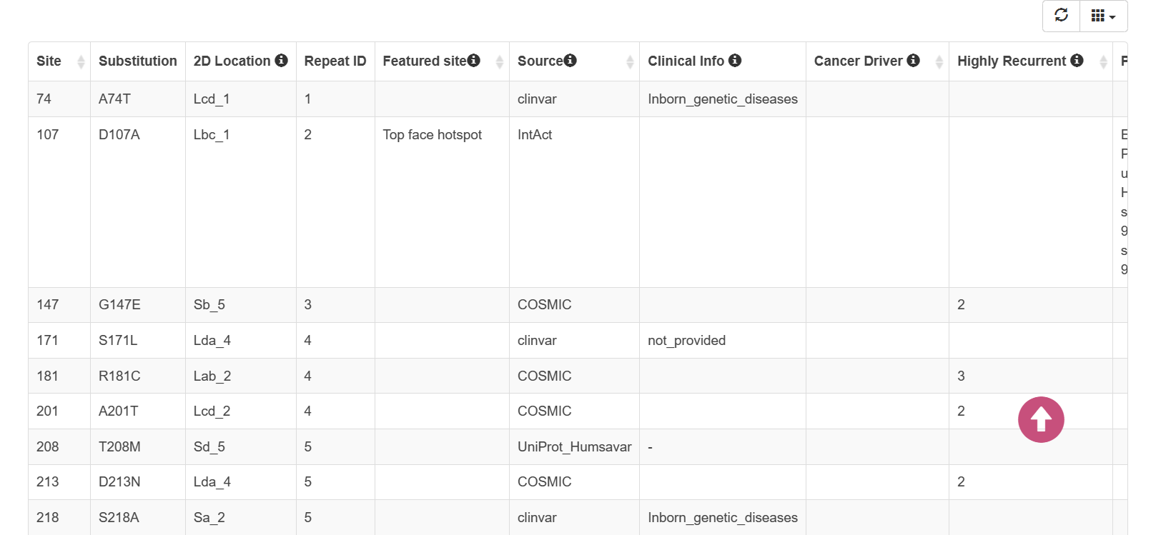Click info icon next to 2D Location
This screenshot has height=535, width=1156.
point(282,60)
